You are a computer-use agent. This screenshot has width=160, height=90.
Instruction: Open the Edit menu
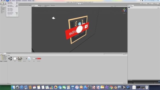[x=10, y=0]
